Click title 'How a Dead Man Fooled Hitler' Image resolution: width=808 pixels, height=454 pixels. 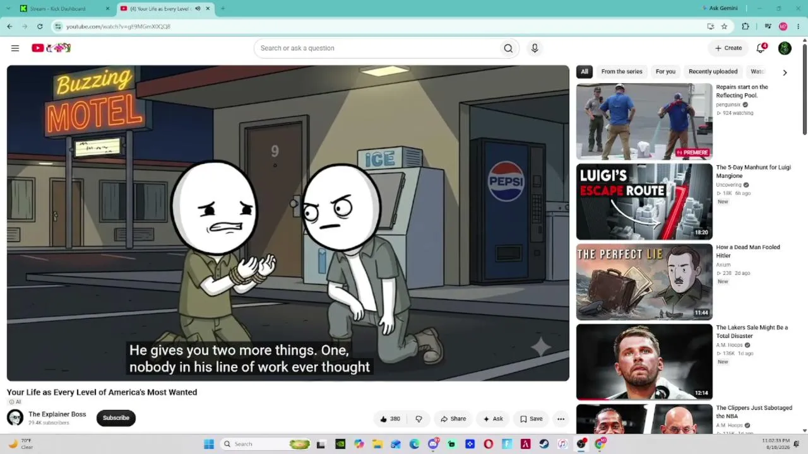748,252
